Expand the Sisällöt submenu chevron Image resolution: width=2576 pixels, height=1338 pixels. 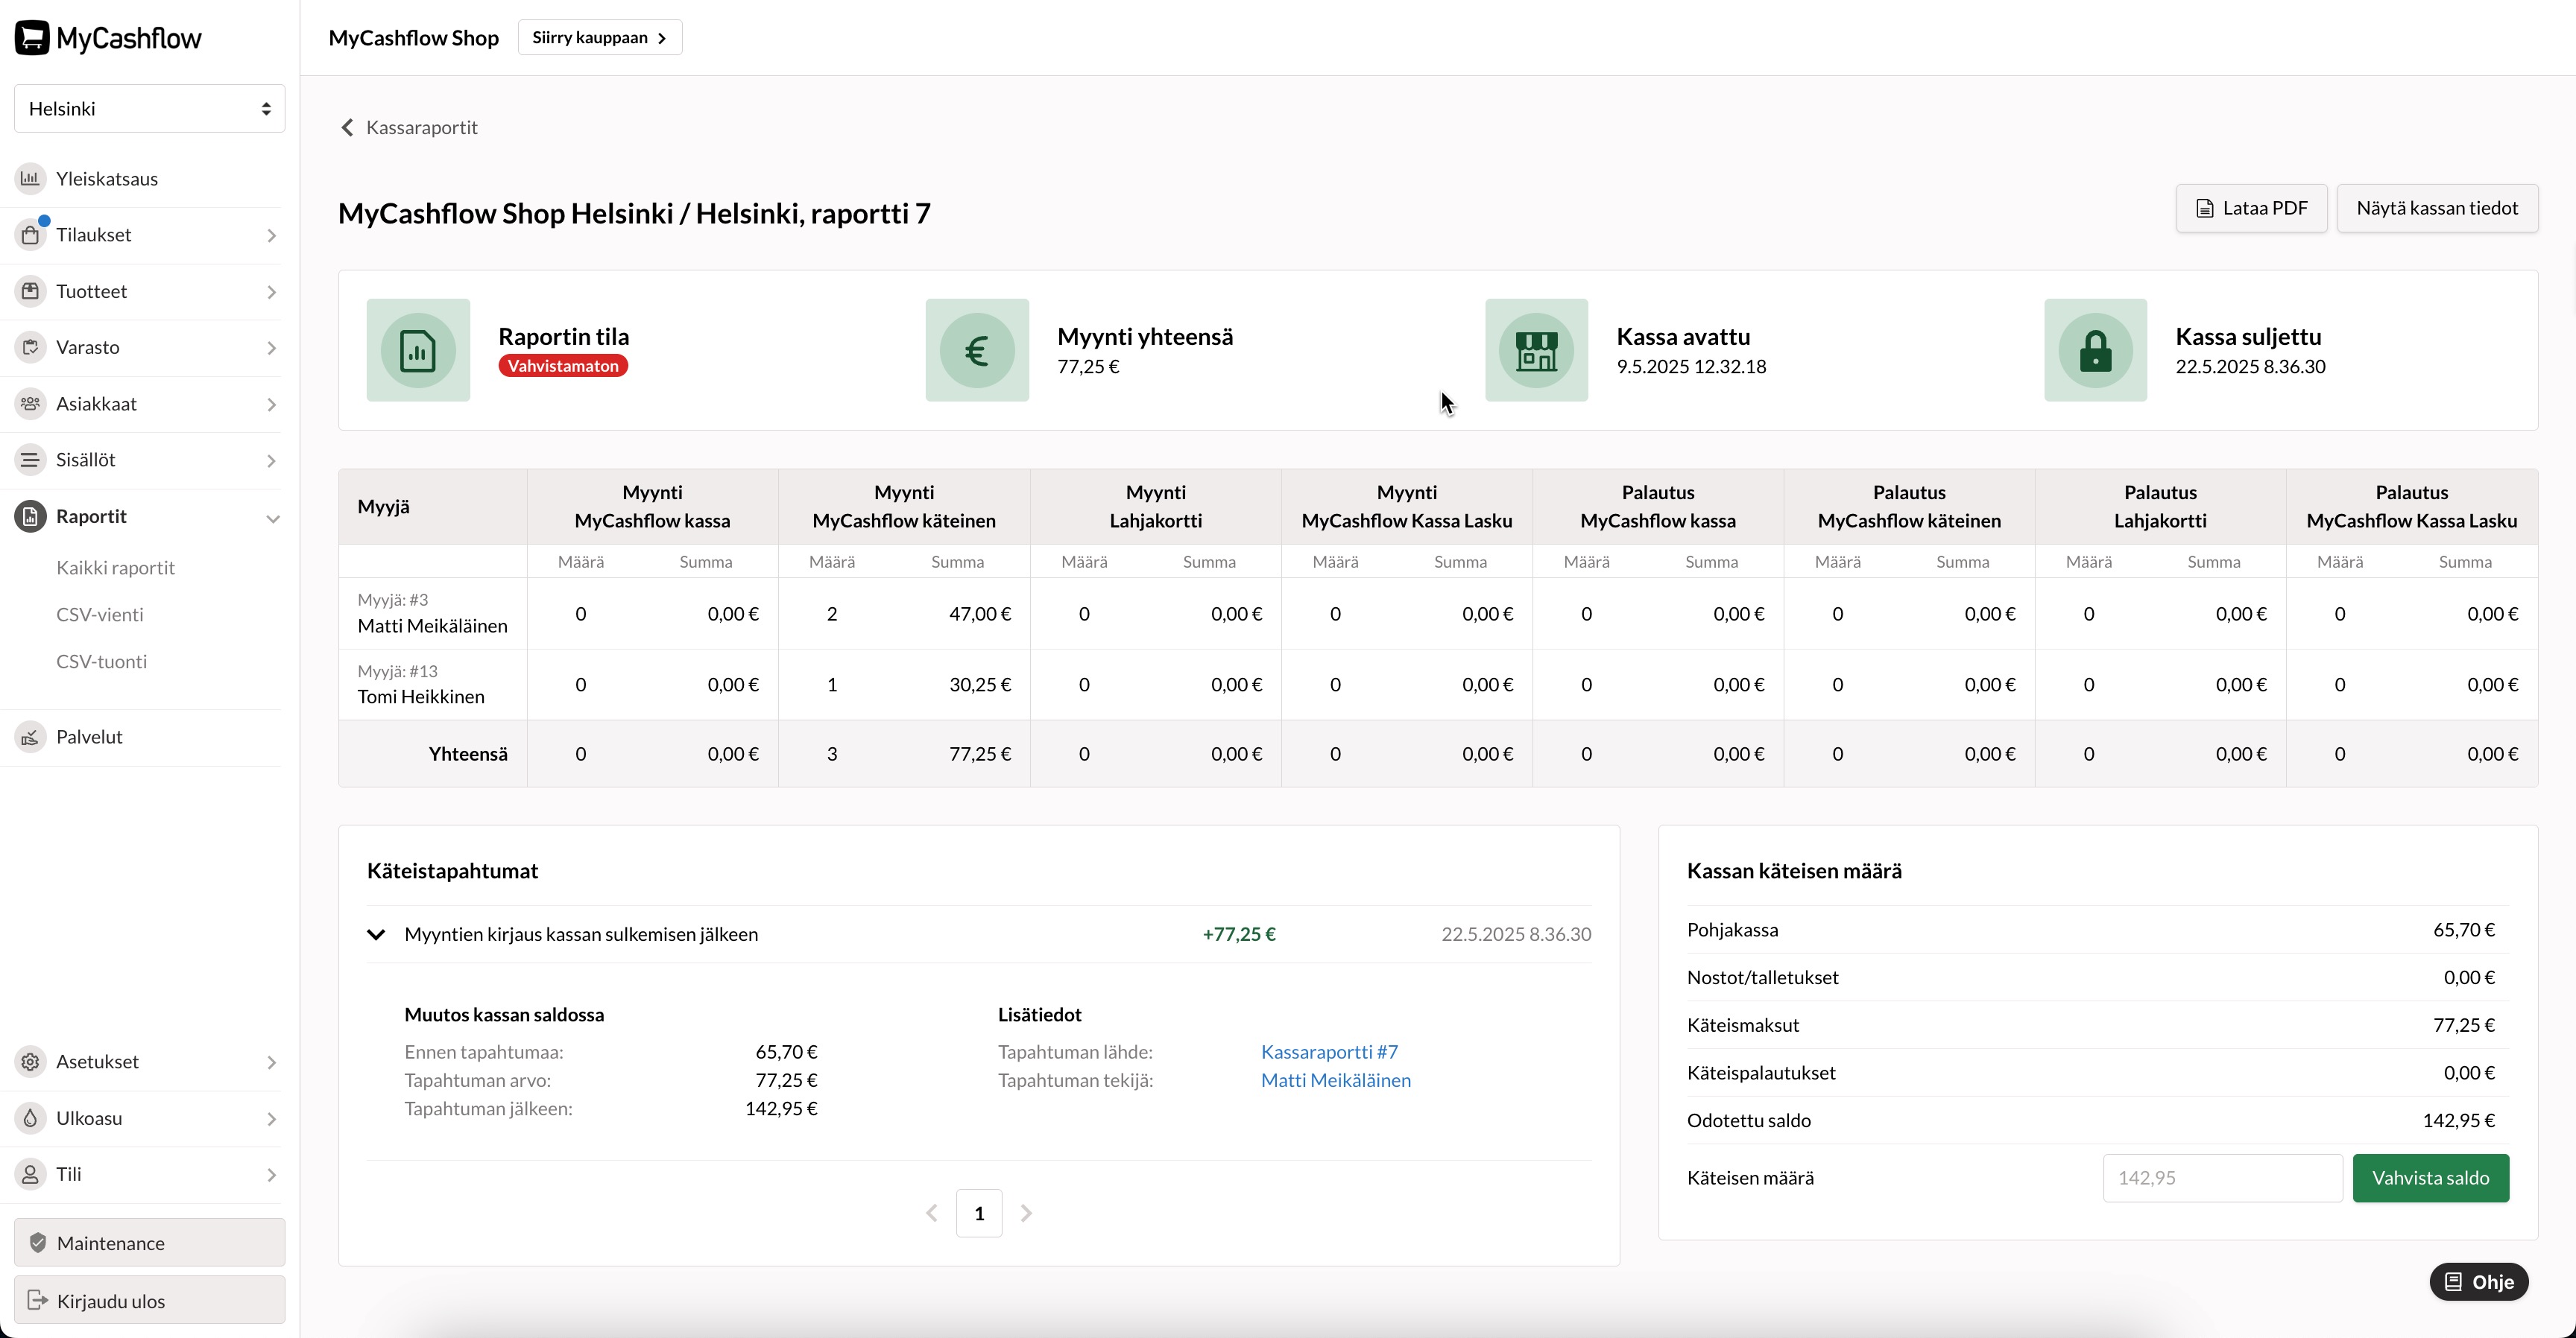(271, 460)
